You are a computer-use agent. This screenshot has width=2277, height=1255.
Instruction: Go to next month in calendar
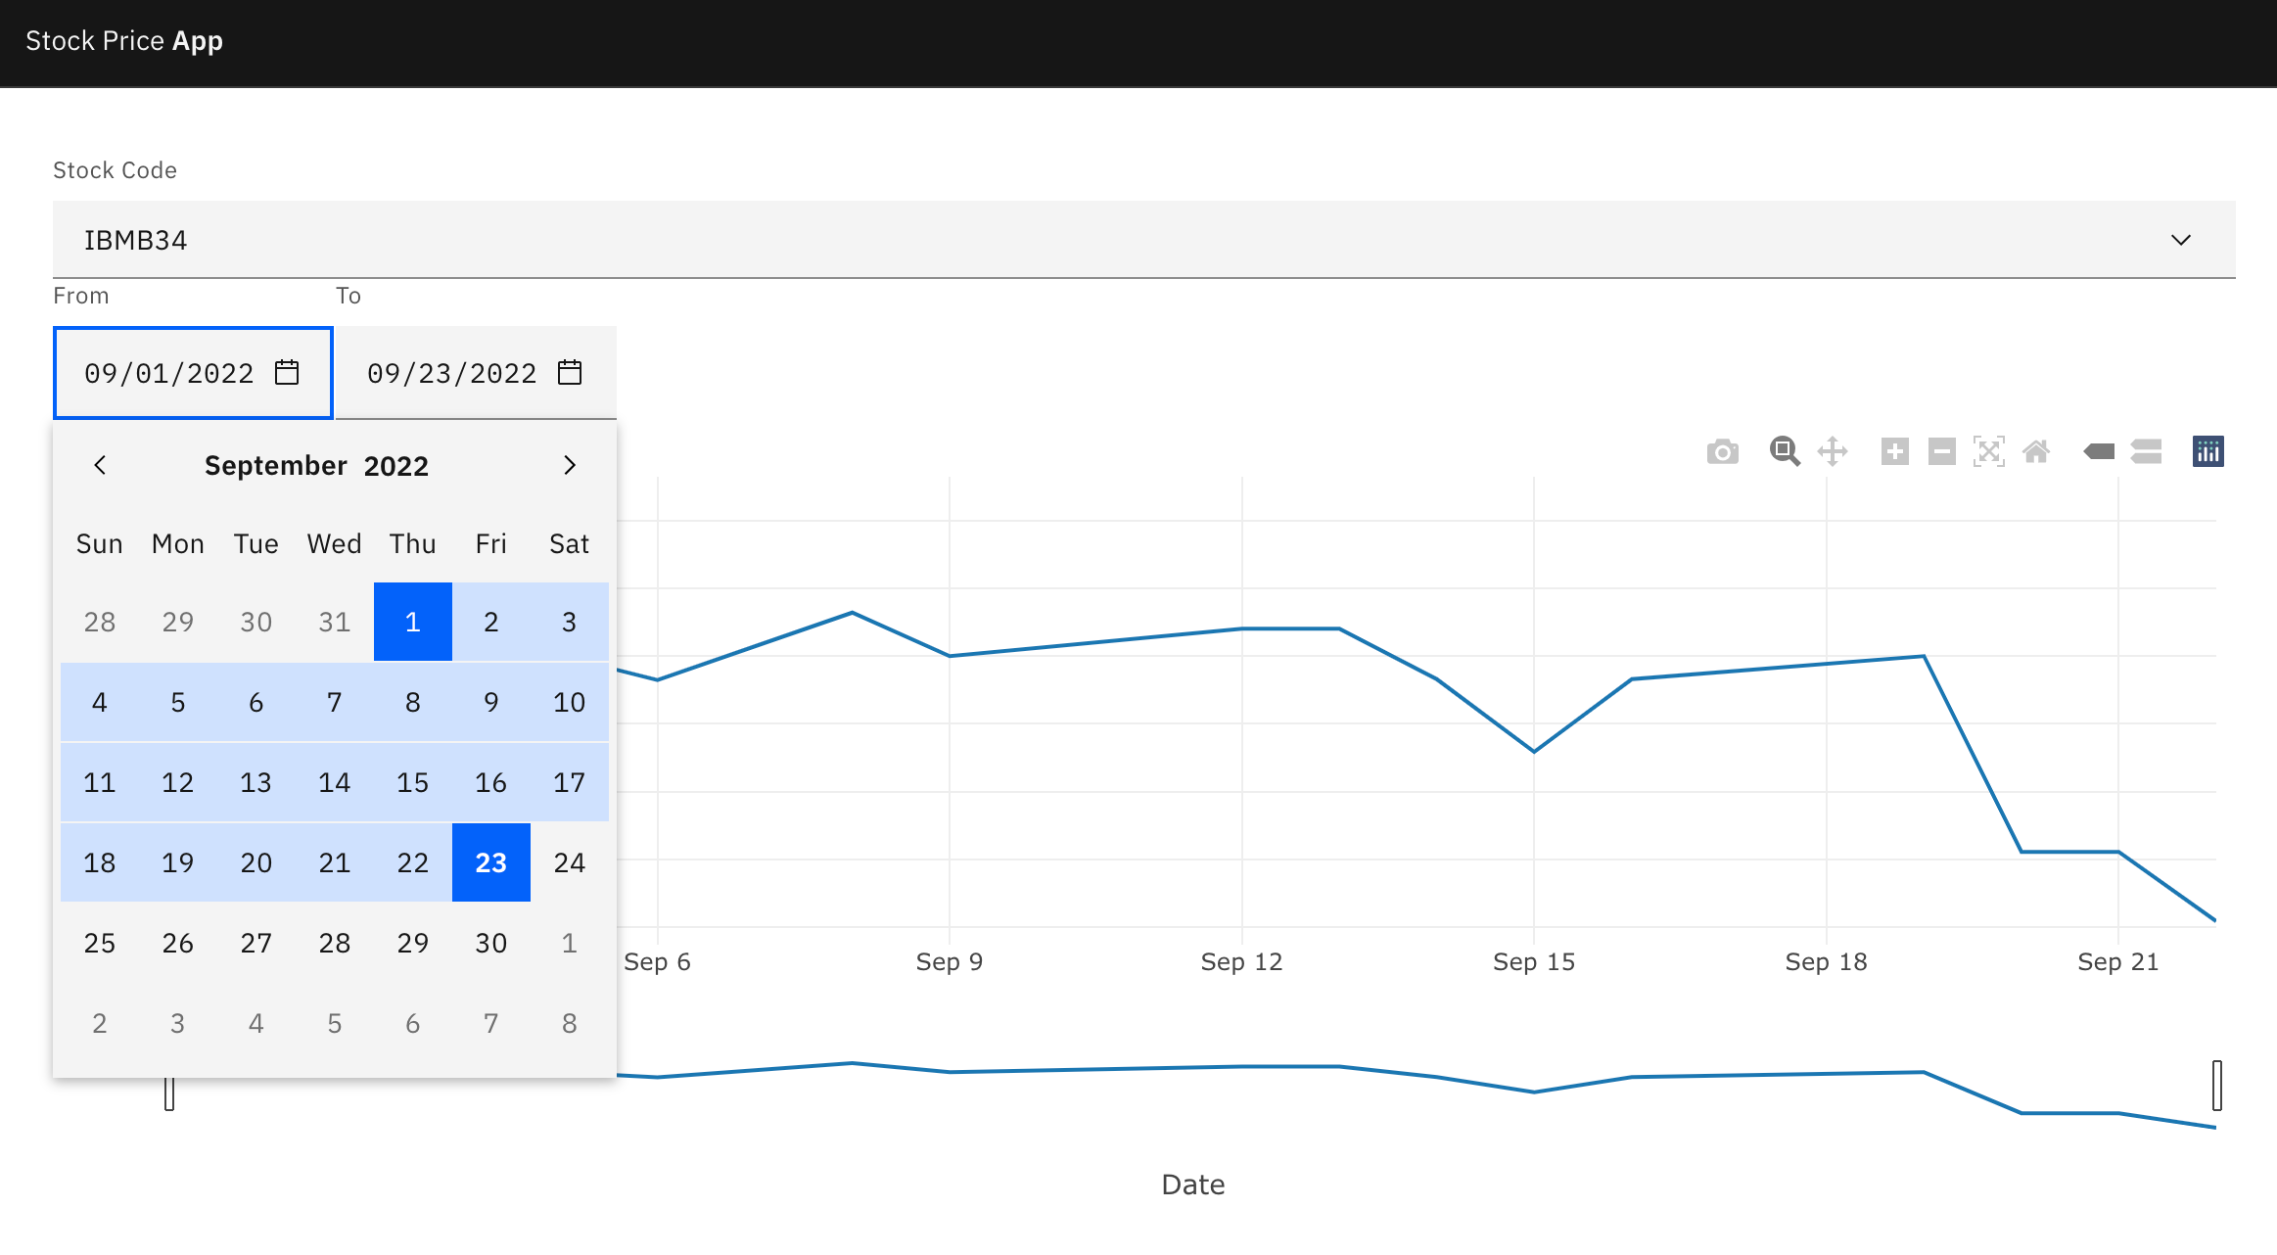570,465
